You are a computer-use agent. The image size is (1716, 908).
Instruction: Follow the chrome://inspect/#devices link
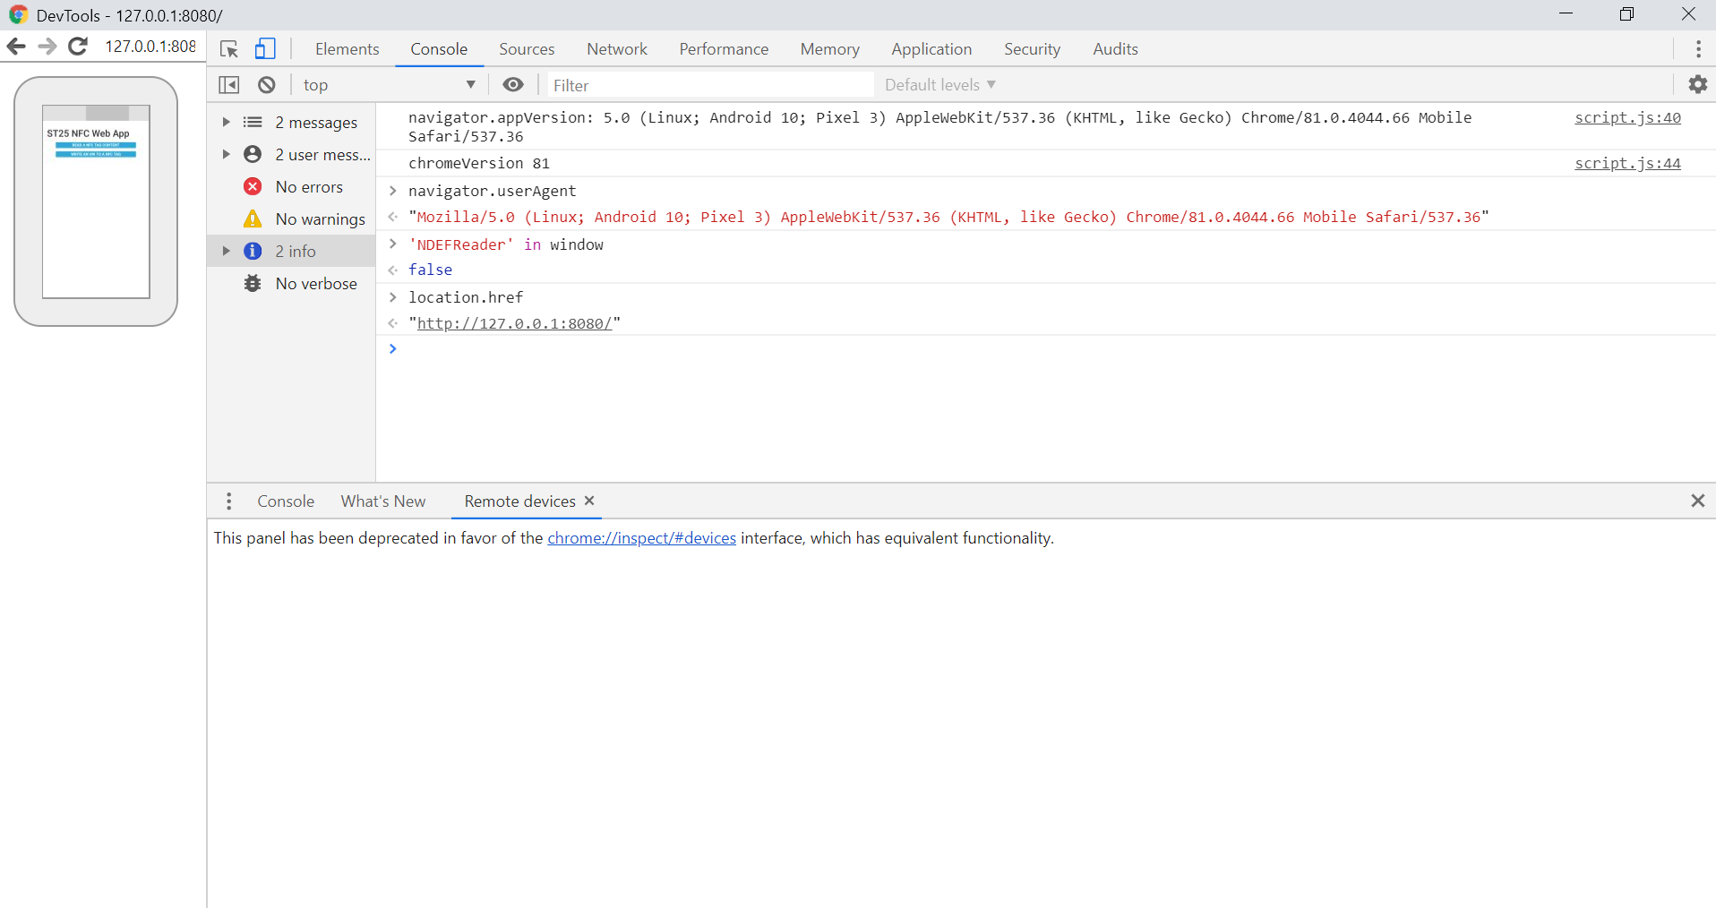(x=641, y=538)
